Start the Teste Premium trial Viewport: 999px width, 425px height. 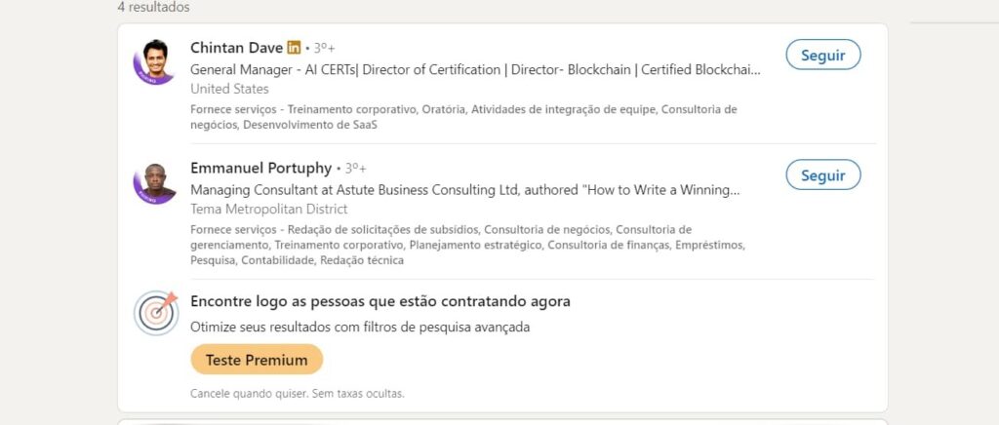(257, 360)
